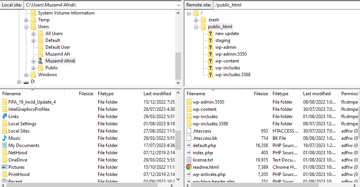Viewport: 360px width, 187px height.
Task: Click the .trash folder icon in remote tree
Action: [203, 20]
